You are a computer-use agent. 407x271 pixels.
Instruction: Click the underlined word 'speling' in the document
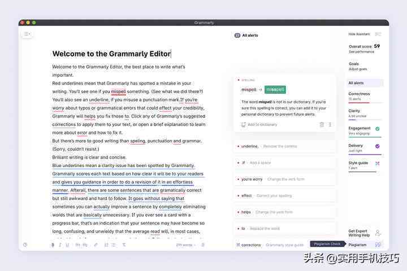[137, 141]
